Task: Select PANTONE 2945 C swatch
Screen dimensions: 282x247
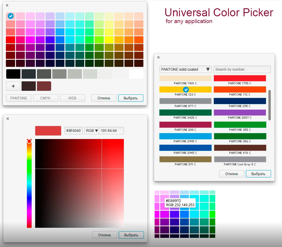Action: [185, 148]
